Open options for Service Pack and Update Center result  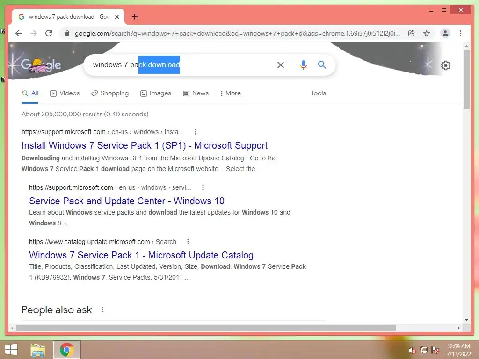[203, 187]
